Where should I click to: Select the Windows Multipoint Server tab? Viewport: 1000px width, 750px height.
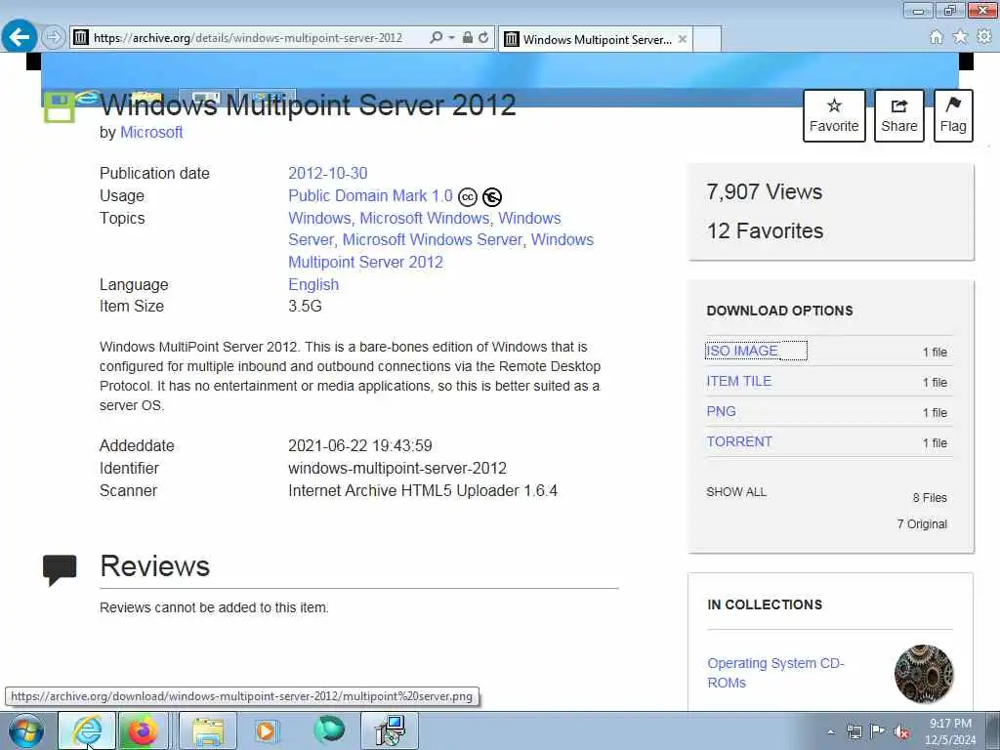click(x=596, y=39)
